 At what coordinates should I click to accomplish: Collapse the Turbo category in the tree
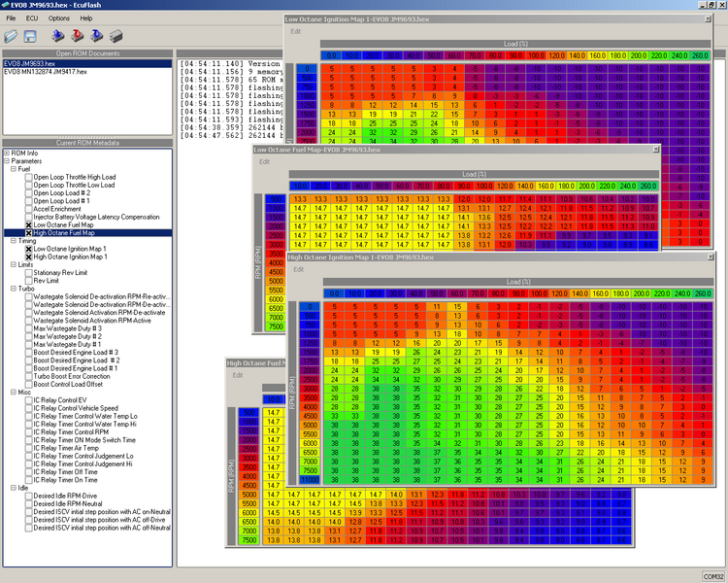click(15, 289)
